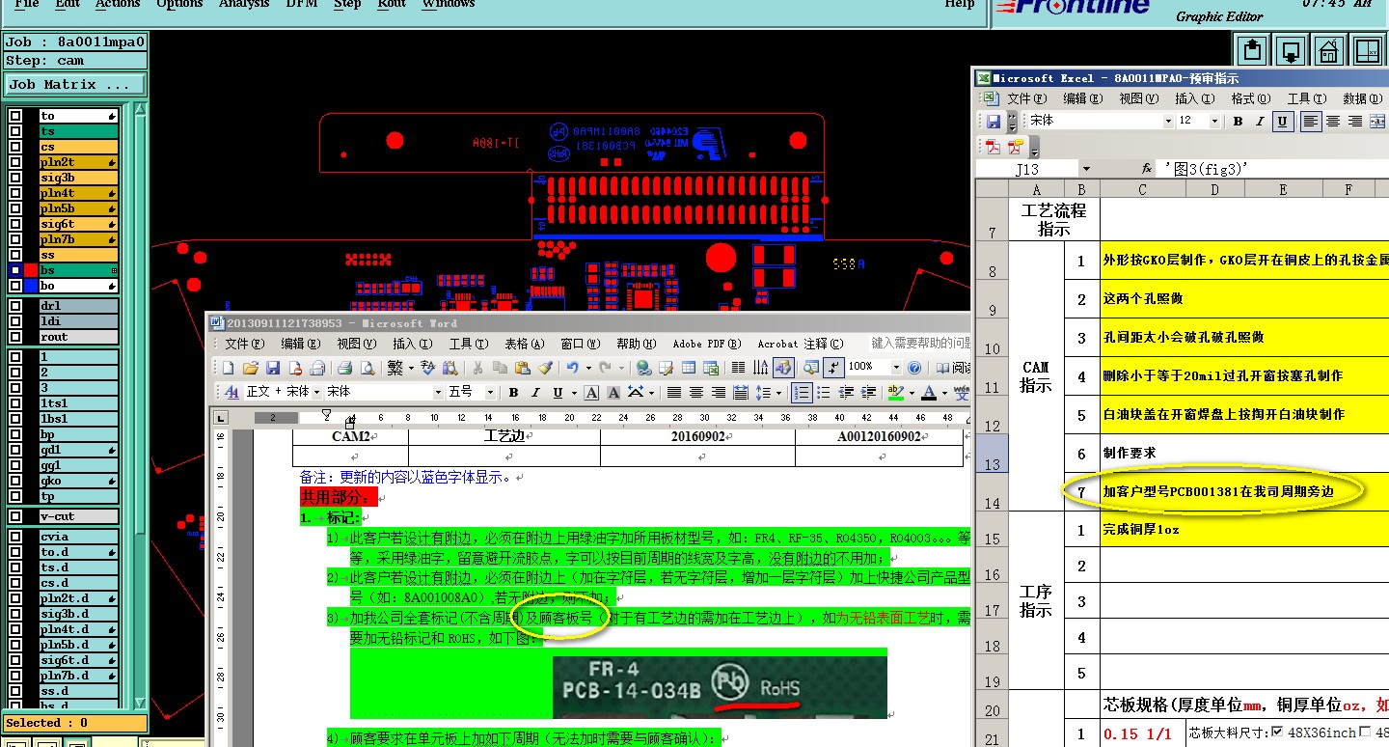Toggle the checkbox for layer sig3b

pos(15,178)
